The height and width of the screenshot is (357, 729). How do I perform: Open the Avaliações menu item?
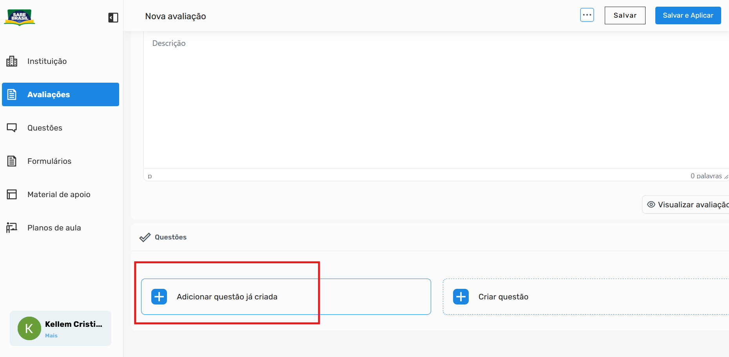click(60, 94)
